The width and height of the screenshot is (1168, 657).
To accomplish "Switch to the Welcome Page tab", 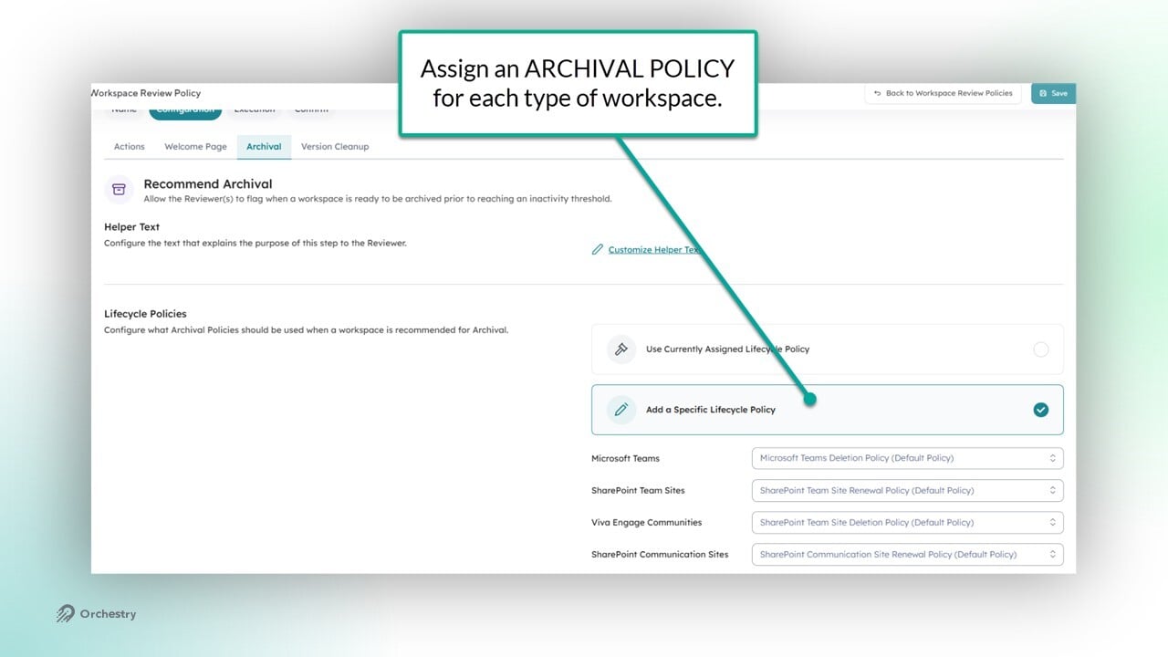I will pos(195,146).
